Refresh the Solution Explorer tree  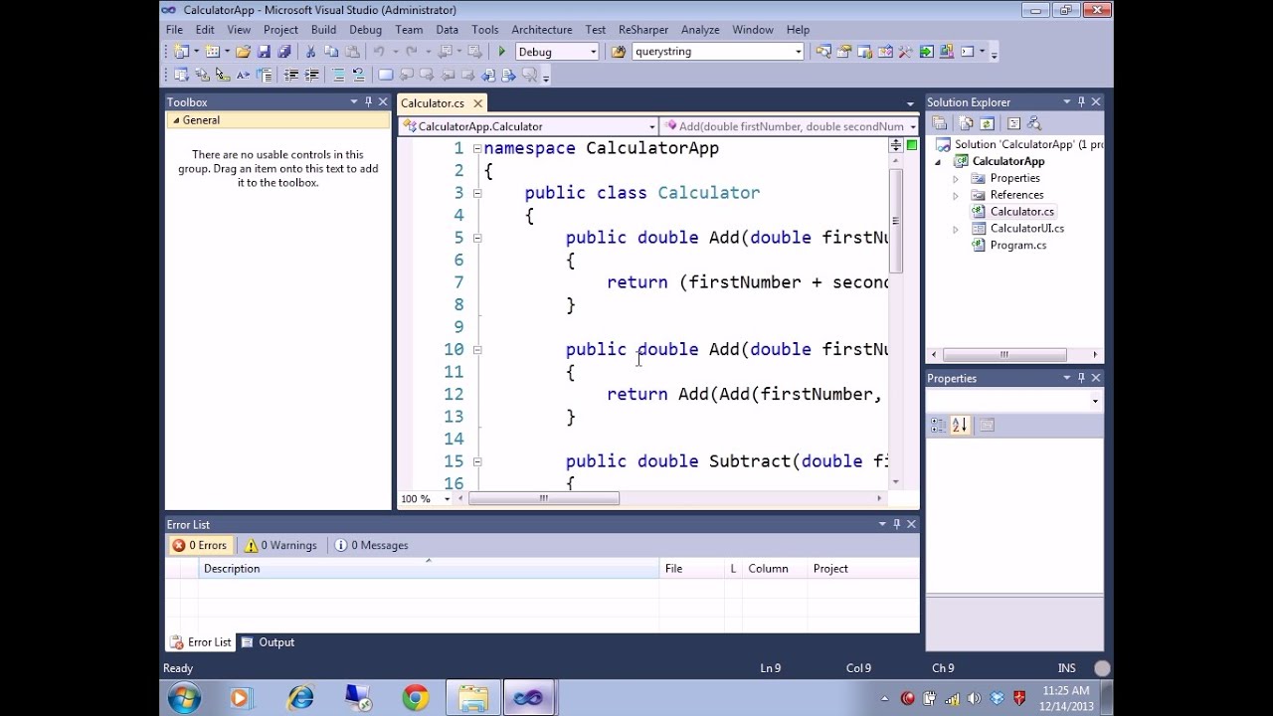[987, 123]
